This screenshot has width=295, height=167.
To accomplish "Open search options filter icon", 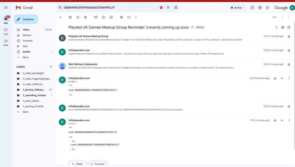I will click(176, 7).
